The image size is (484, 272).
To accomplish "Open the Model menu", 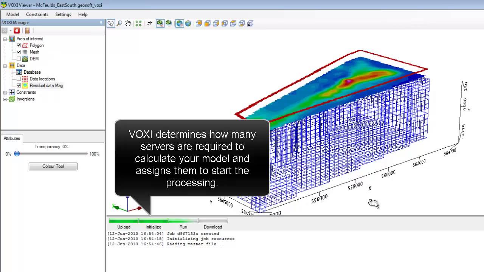I will pyautogui.click(x=12, y=14).
